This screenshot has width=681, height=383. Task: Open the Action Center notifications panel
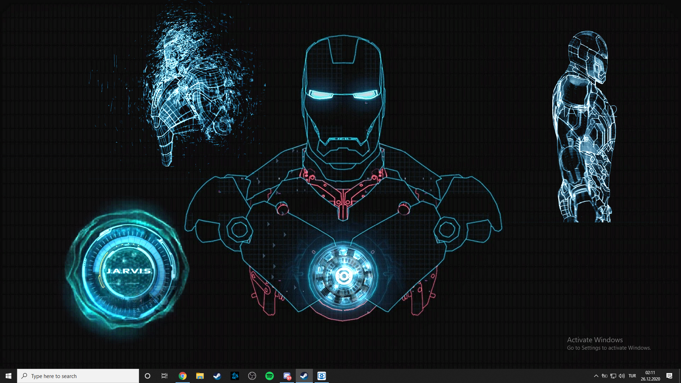click(x=669, y=376)
